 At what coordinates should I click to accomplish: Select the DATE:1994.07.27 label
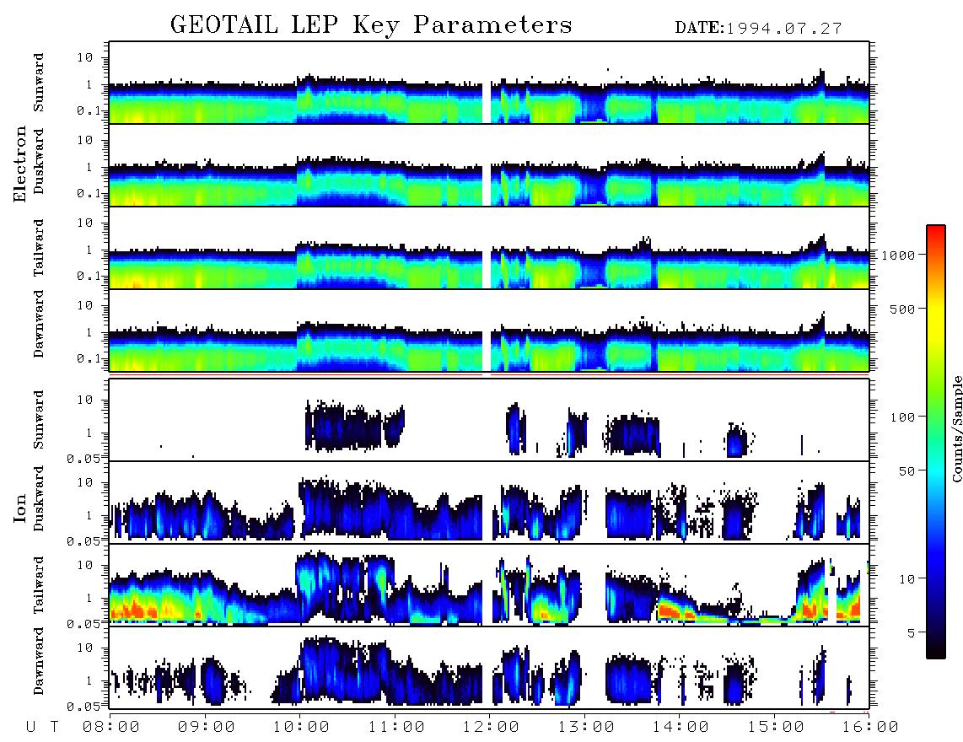point(758,28)
